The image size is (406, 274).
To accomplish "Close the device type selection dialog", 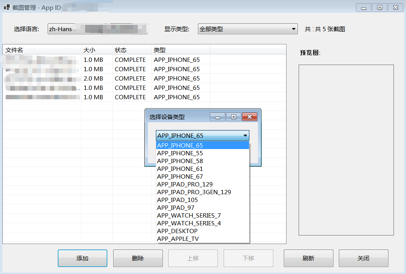I will point(249,117).
